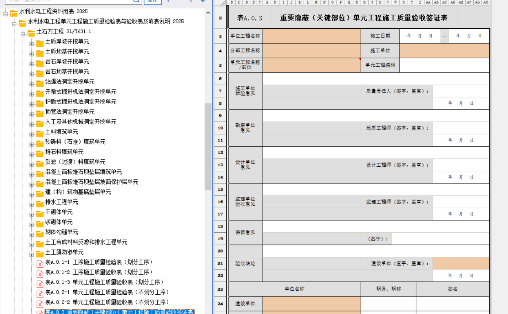The height and width of the screenshot is (314, 508).
Task: Expand the 砂砾料（石渣）填筑单元 folder
Action: (31, 144)
